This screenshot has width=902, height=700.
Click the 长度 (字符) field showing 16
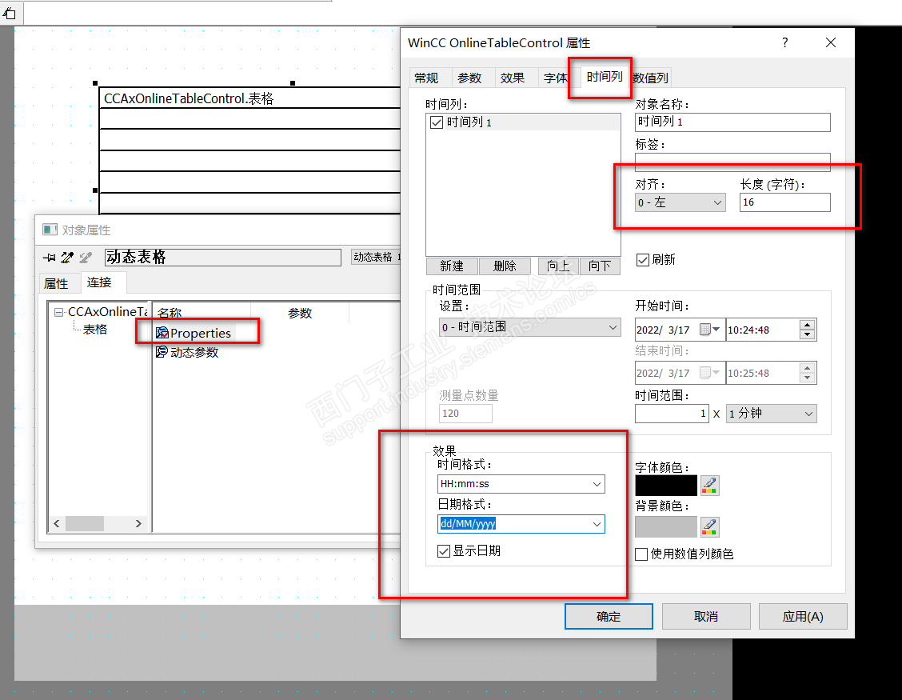(x=785, y=202)
